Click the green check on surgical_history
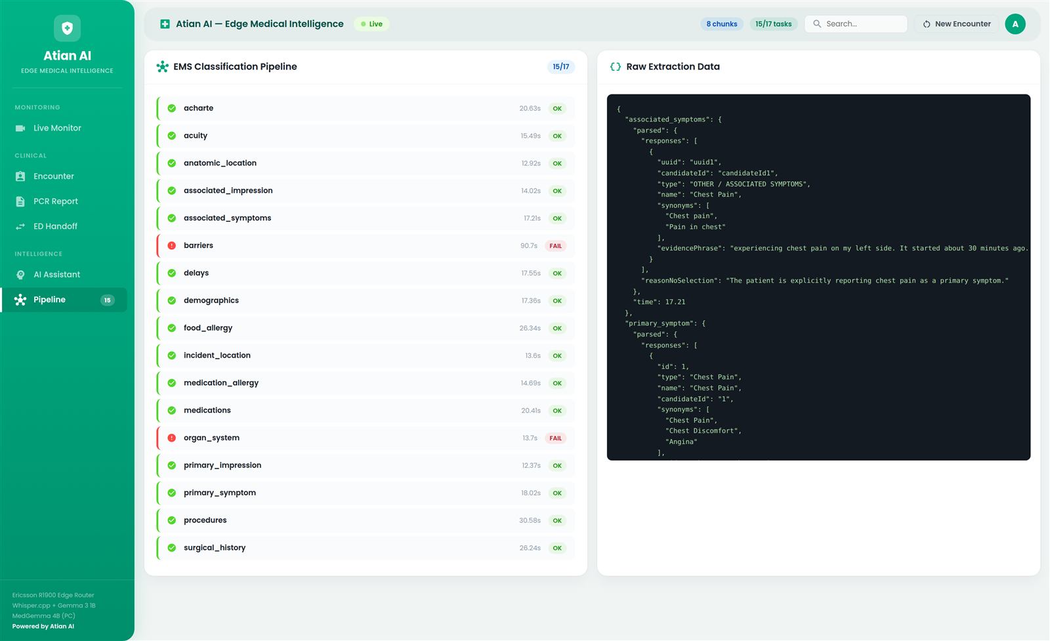This screenshot has height=641, width=1050. [x=171, y=548]
